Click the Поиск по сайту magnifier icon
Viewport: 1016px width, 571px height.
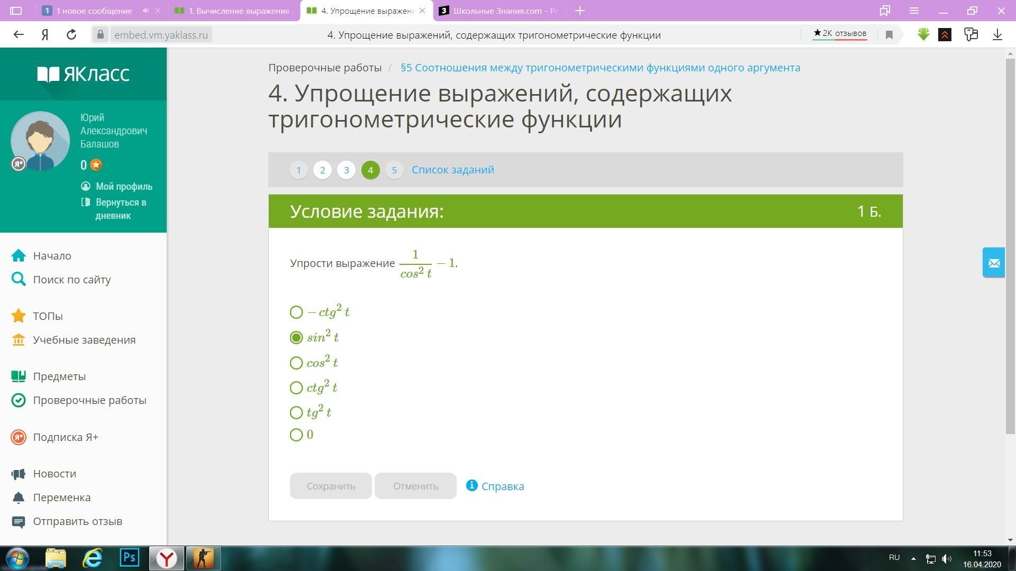click(19, 280)
